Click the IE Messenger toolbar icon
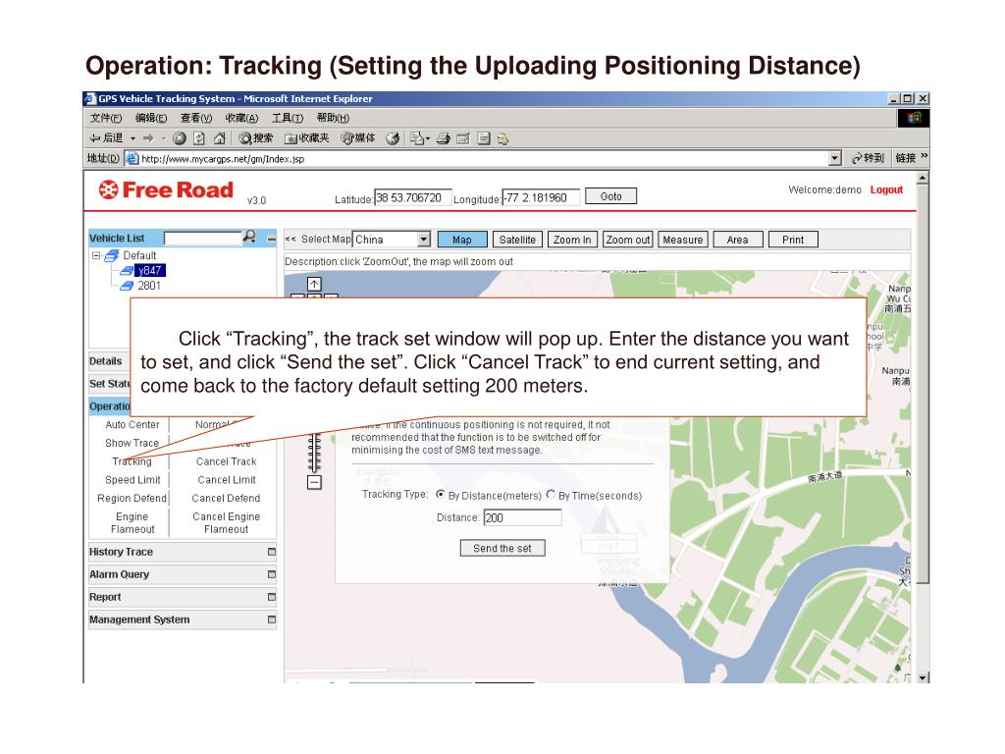 [x=503, y=138]
